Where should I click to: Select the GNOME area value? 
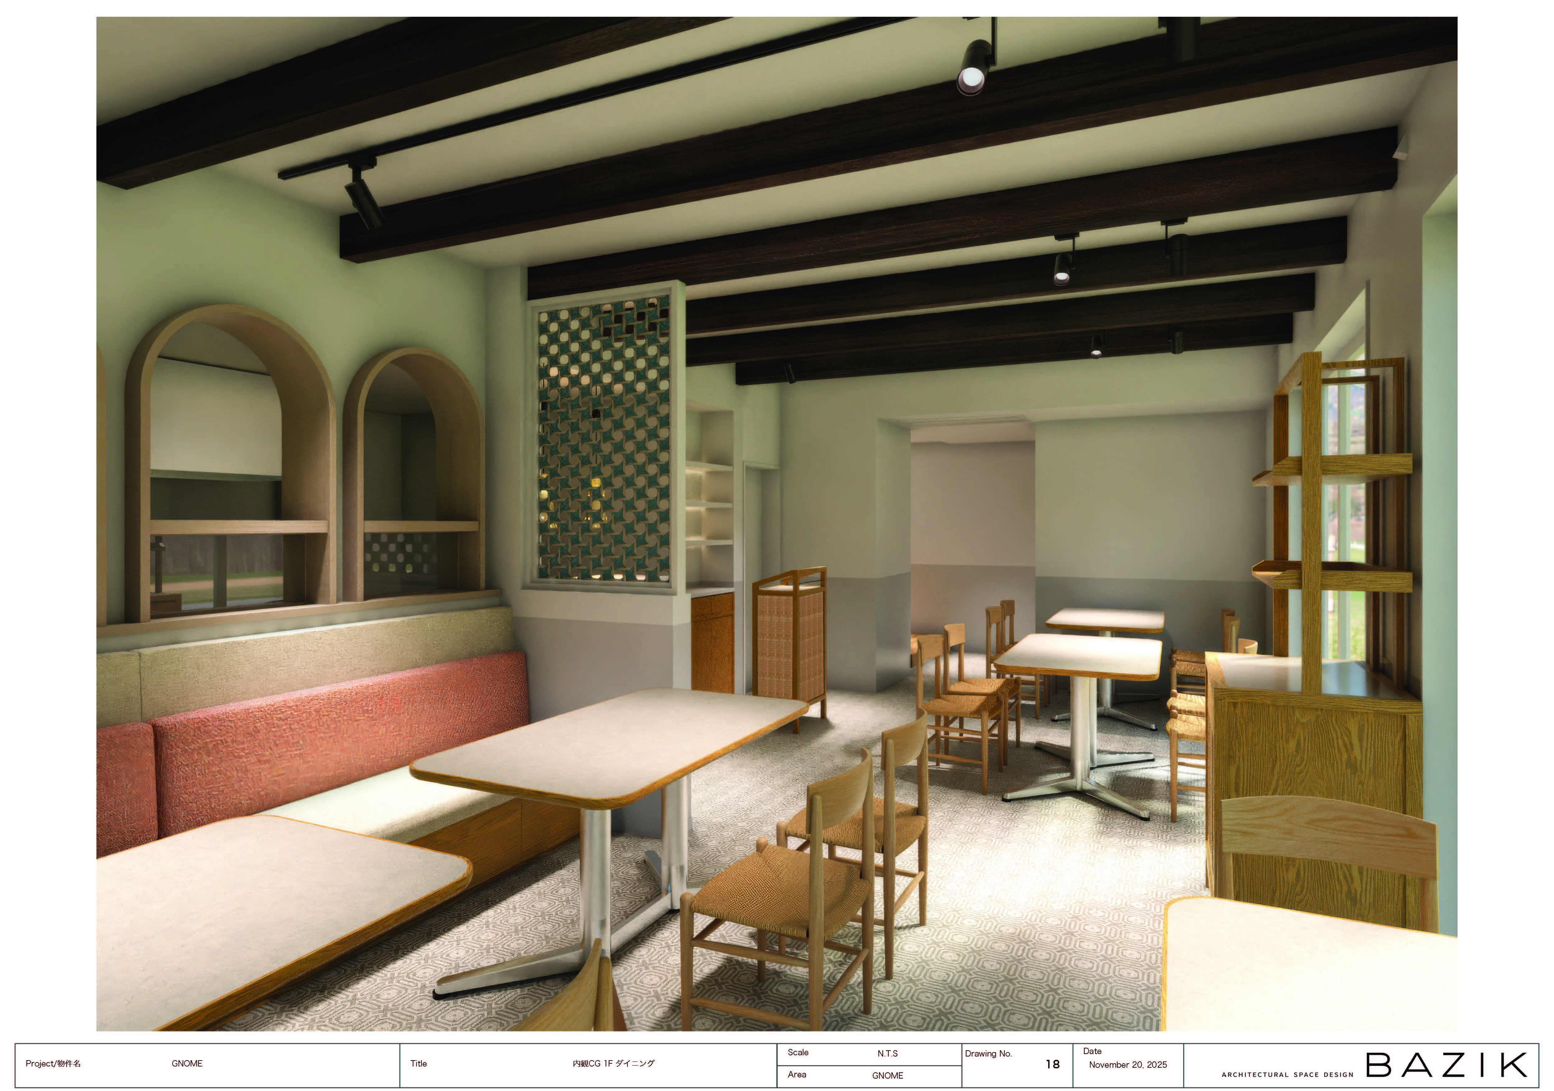(887, 1075)
